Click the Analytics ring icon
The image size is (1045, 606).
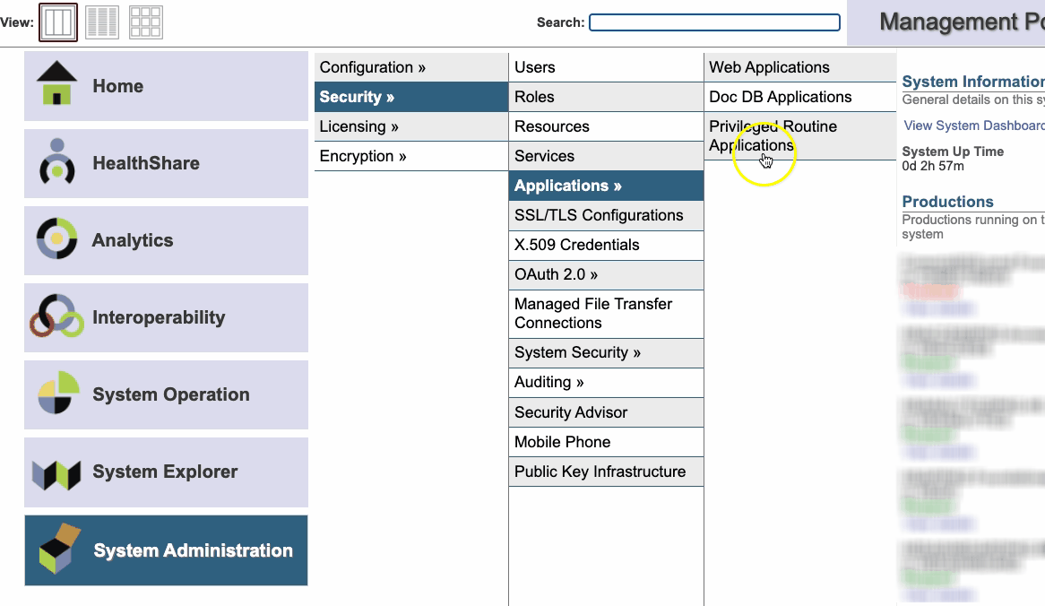56,238
